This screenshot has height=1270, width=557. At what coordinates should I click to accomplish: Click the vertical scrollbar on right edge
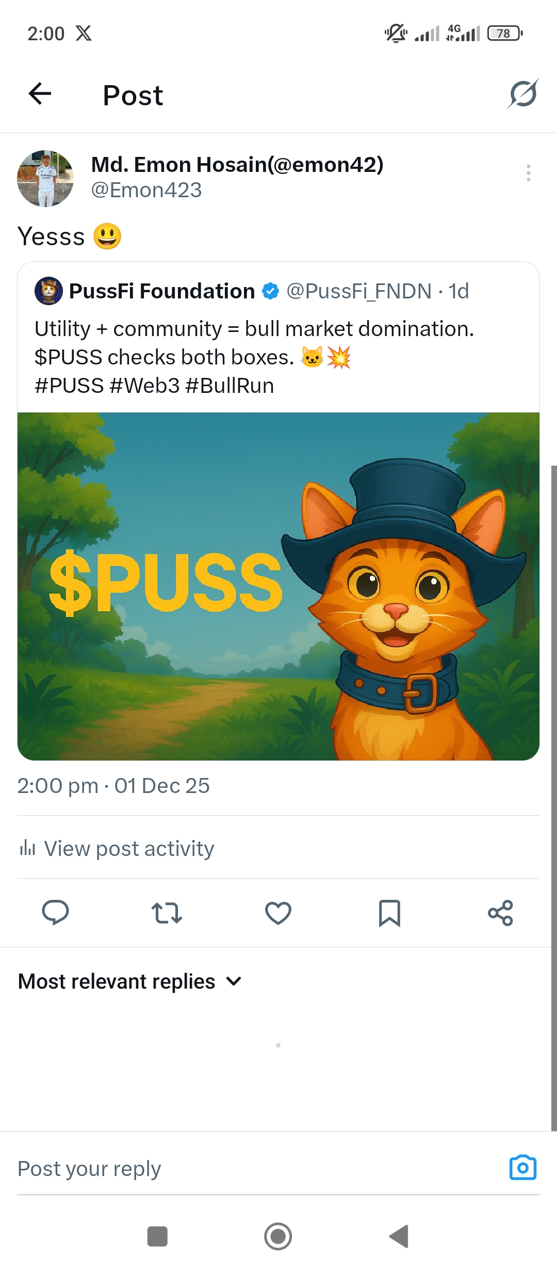click(x=554, y=798)
